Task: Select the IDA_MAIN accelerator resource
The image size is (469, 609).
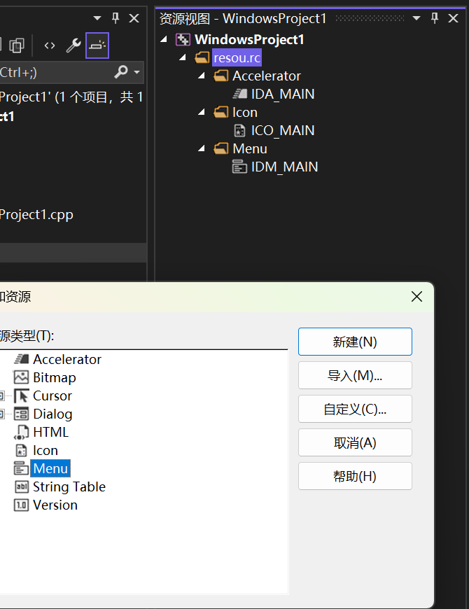Action: pos(282,94)
